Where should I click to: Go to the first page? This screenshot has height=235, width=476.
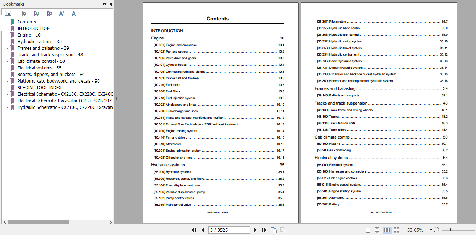click(x=194, y=230)
